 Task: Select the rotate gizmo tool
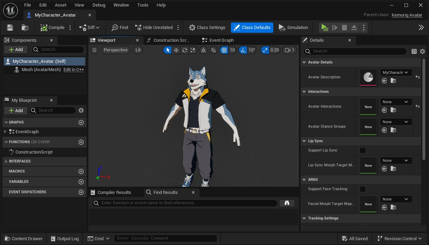[x=185, y=50]
